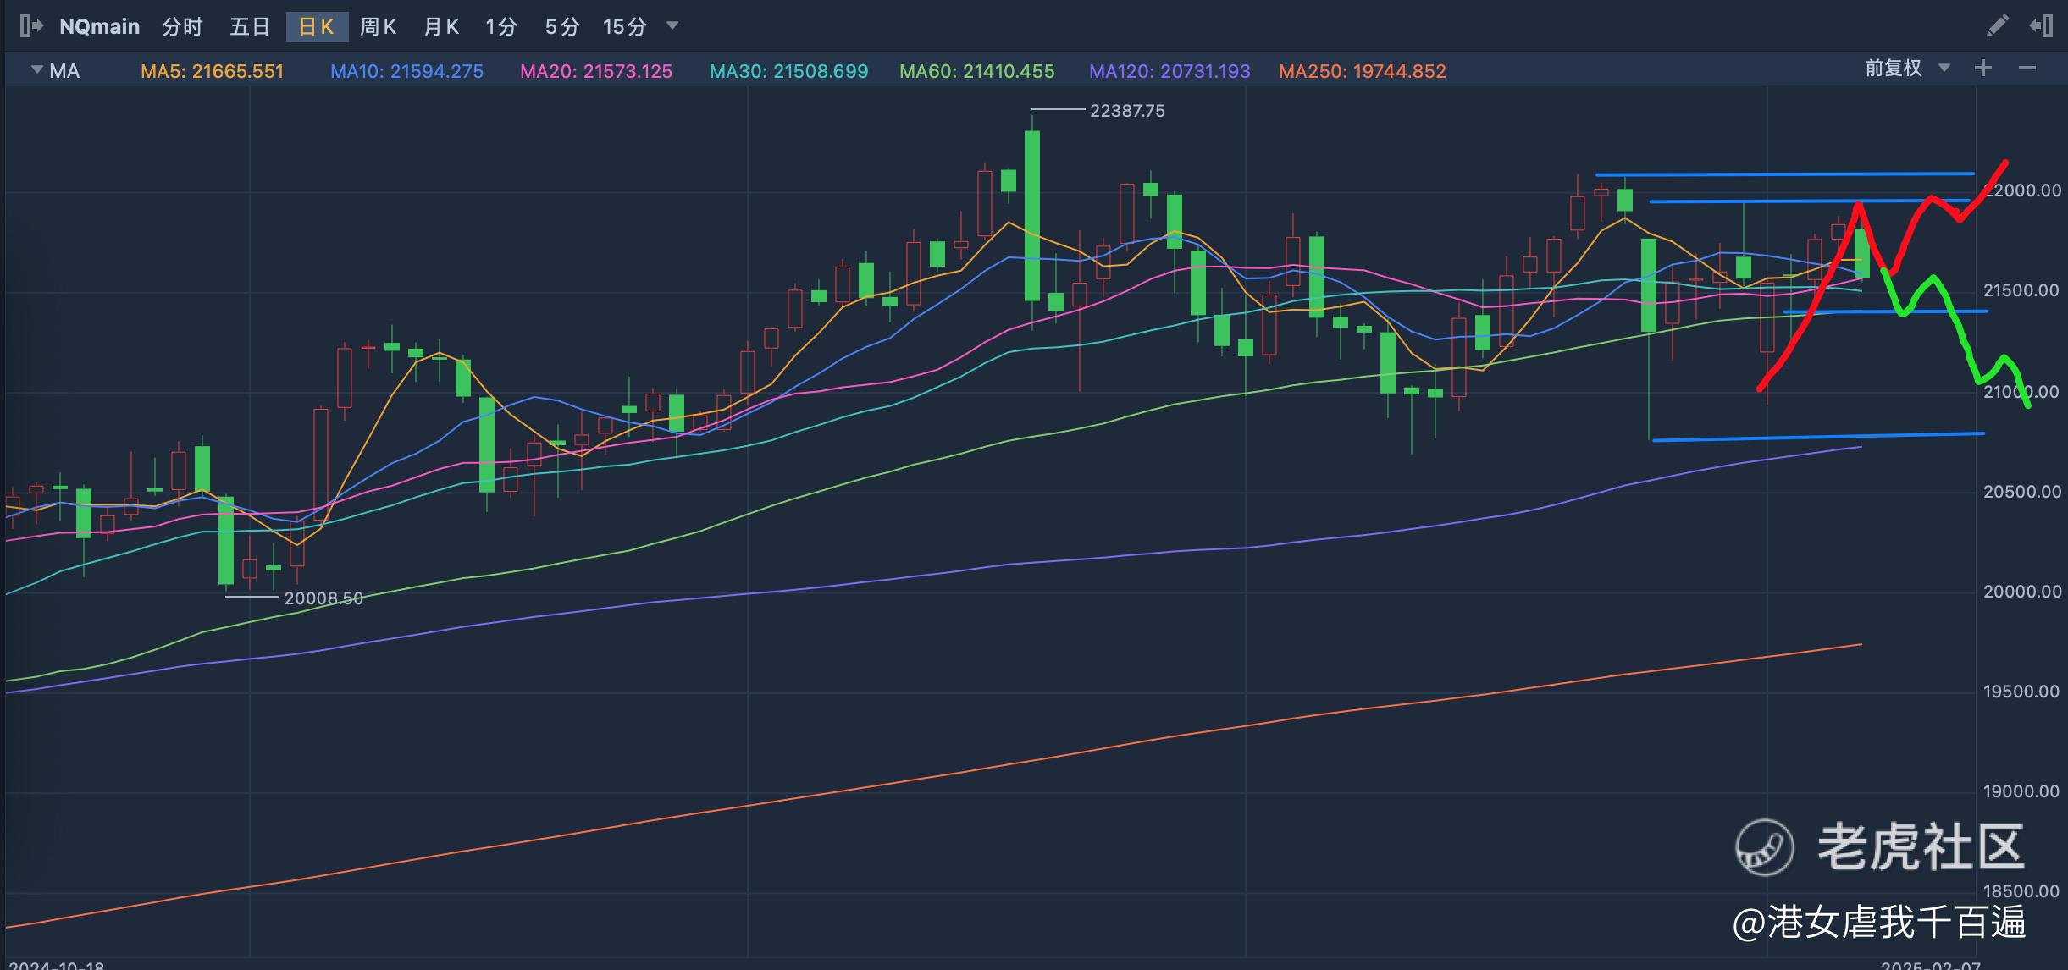Select the pencil drawing tool icon
The image size is (2068, 970).
coord(1996,26)
